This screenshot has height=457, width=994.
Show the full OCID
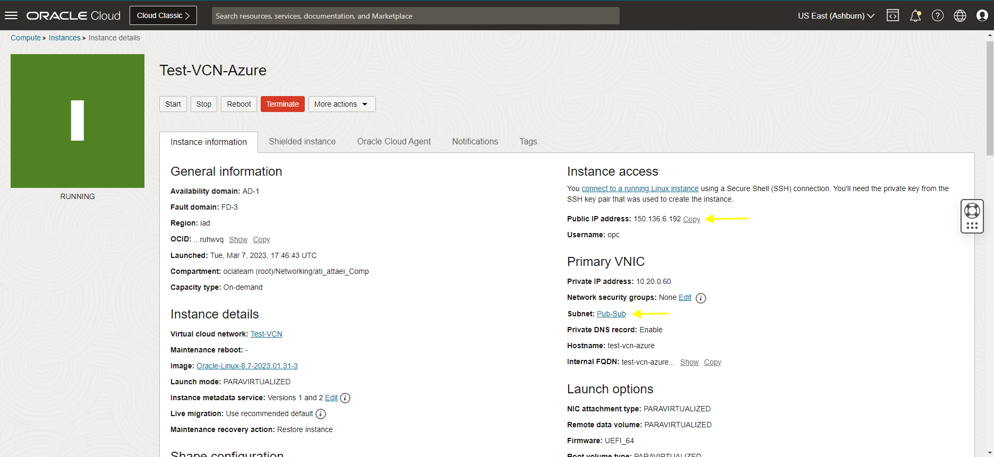pyautogui.click(x=238, y=240)
